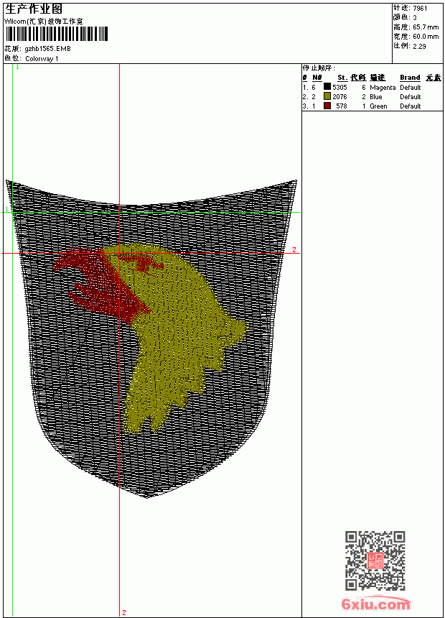Click the '代码' column header
The height and width of the screenshot is (618, 445).
click(358, 78)
